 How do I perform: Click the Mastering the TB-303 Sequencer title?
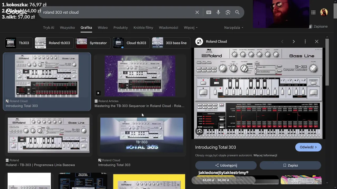tap(140, 106)
